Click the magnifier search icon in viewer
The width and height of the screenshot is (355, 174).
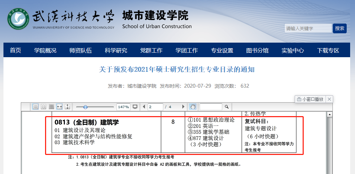[x=227, y=107]
